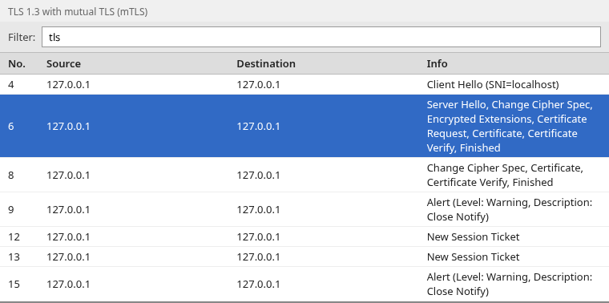Click packet number 9 cell

pos(11,209)
